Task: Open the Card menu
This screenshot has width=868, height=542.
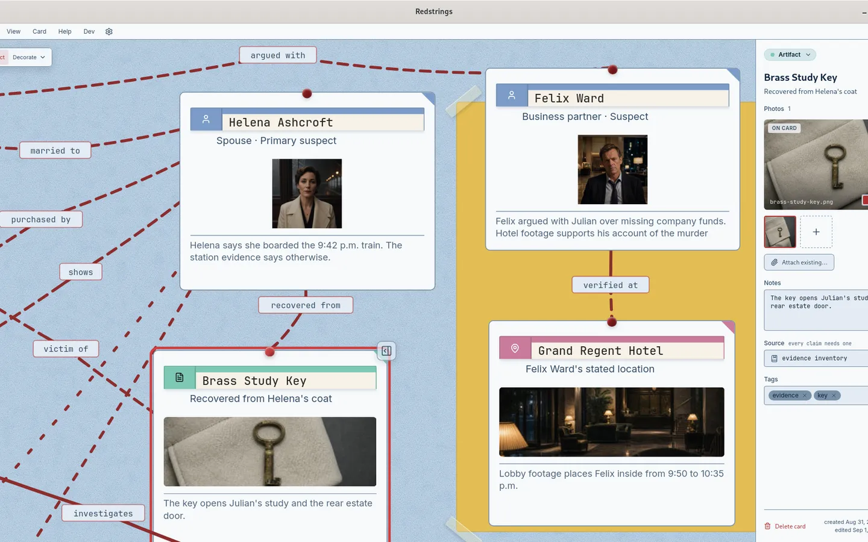Action: point(39,31)
